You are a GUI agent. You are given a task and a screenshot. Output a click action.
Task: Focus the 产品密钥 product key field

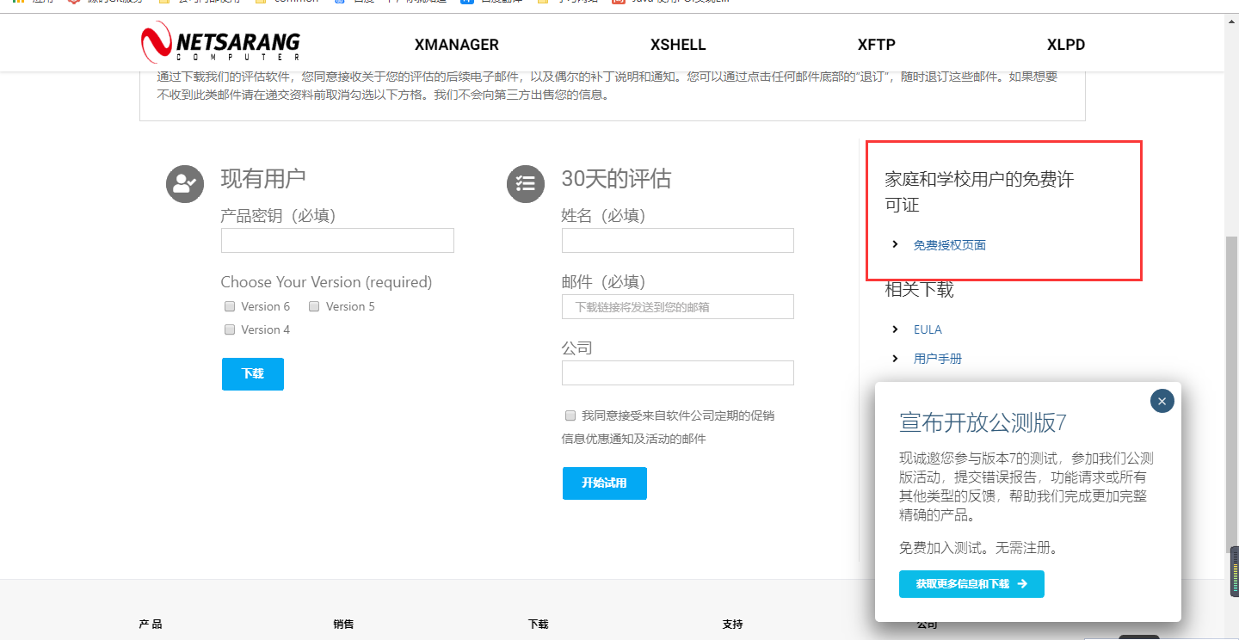[x=337, y=241]
